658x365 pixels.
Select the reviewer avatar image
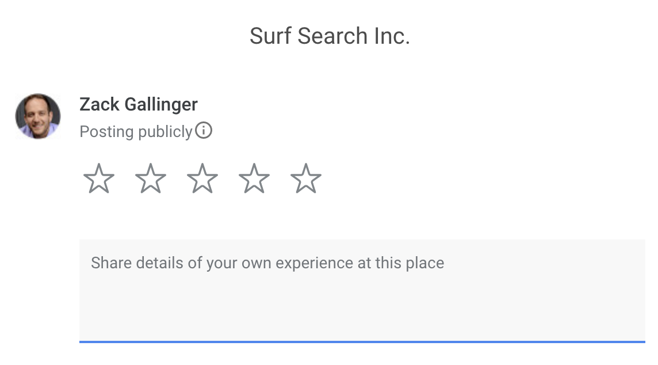38,116
